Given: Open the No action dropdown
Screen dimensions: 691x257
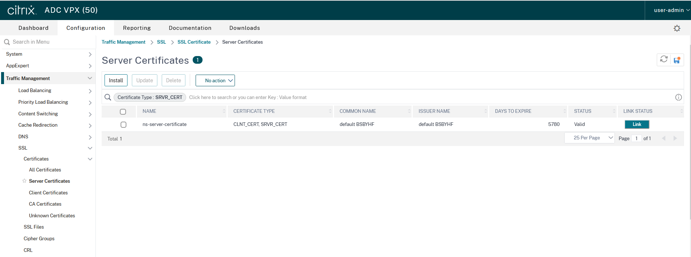Looking at the screenshot, I should [x=215, y=80].
